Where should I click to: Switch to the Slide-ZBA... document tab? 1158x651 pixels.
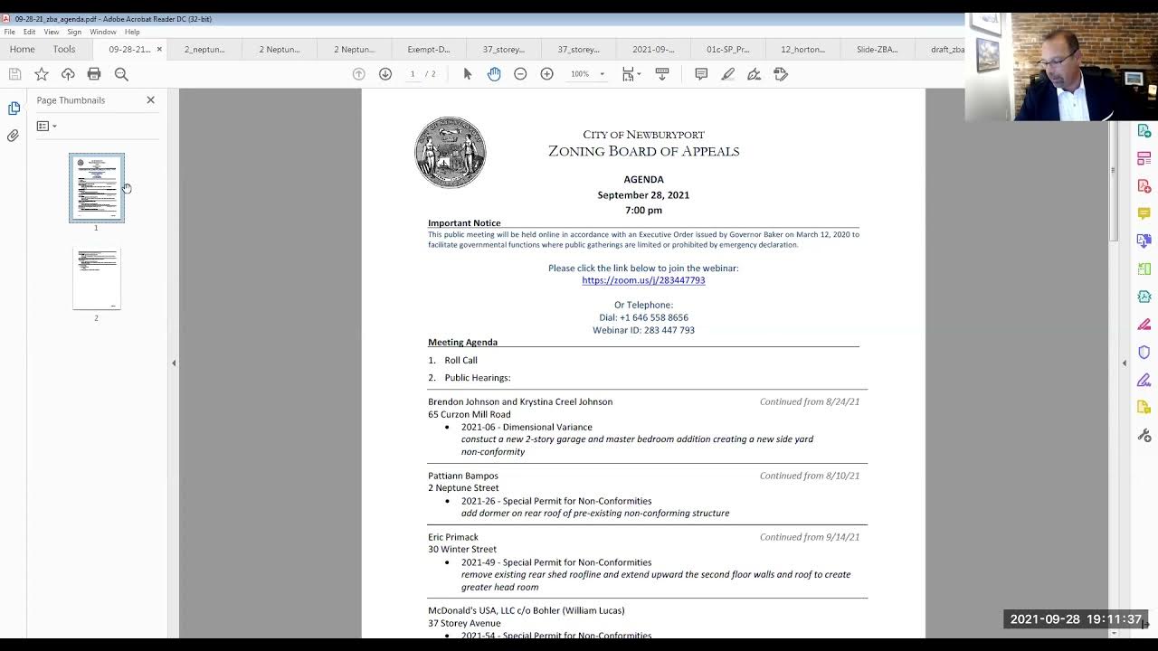pyautogui.click(x=877, y=50)
